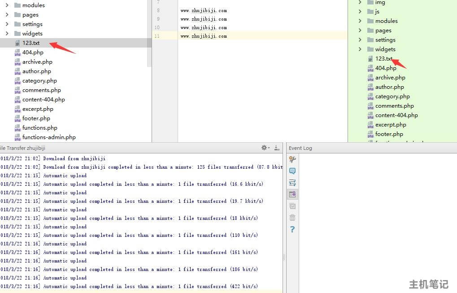Expand the pages folder in remote tree
457x293 pixels.
[360, 31]
